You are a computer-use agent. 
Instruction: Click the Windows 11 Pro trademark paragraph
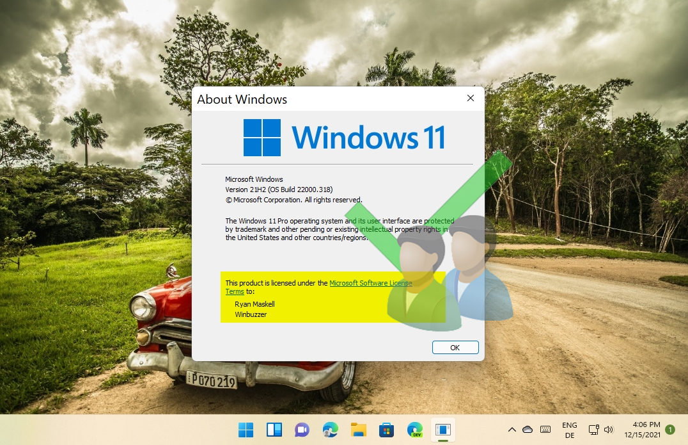point(340,229)
